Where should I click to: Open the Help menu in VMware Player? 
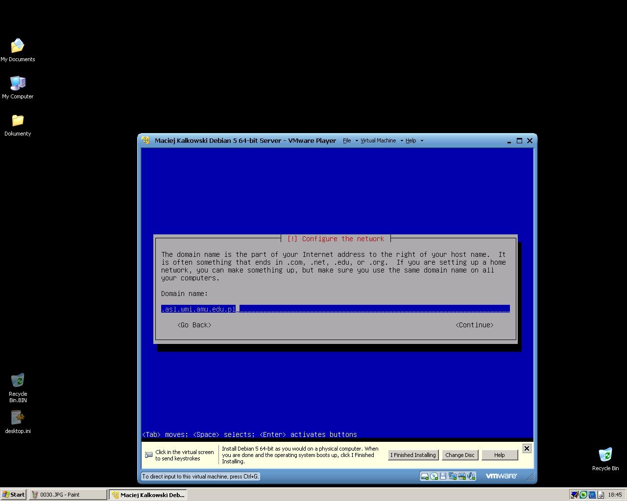click(x=410, y=140)
